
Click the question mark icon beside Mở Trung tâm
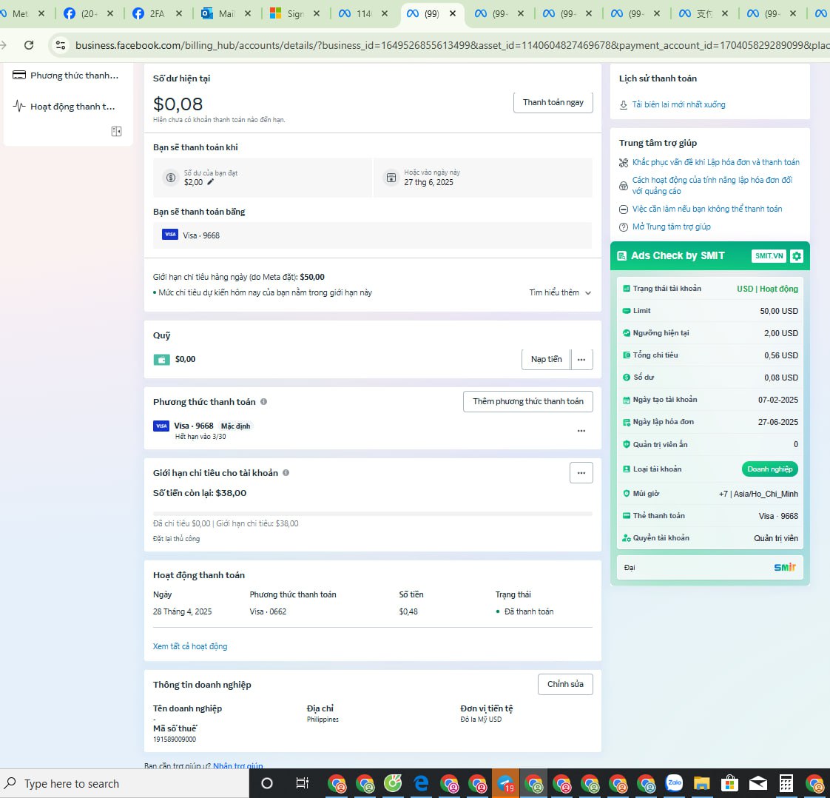click(x=624, y=227)
